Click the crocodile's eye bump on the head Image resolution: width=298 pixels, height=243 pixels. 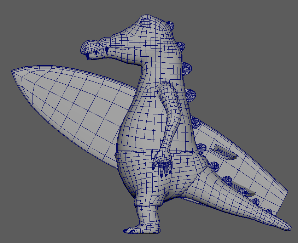pos(146,23)
